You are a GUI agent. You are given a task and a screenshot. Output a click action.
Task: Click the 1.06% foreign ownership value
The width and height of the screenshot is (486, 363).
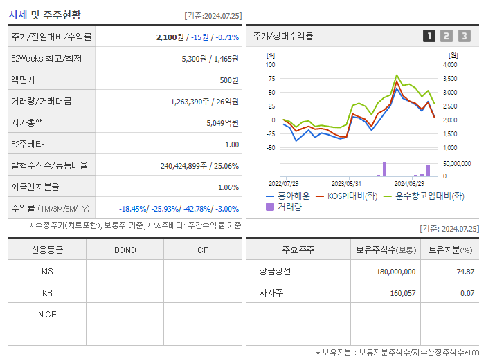tap(228, 187)
